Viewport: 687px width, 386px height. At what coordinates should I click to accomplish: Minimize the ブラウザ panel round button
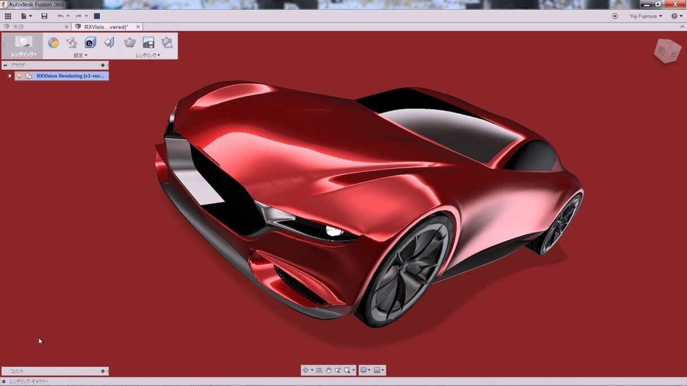pos(102,65)
